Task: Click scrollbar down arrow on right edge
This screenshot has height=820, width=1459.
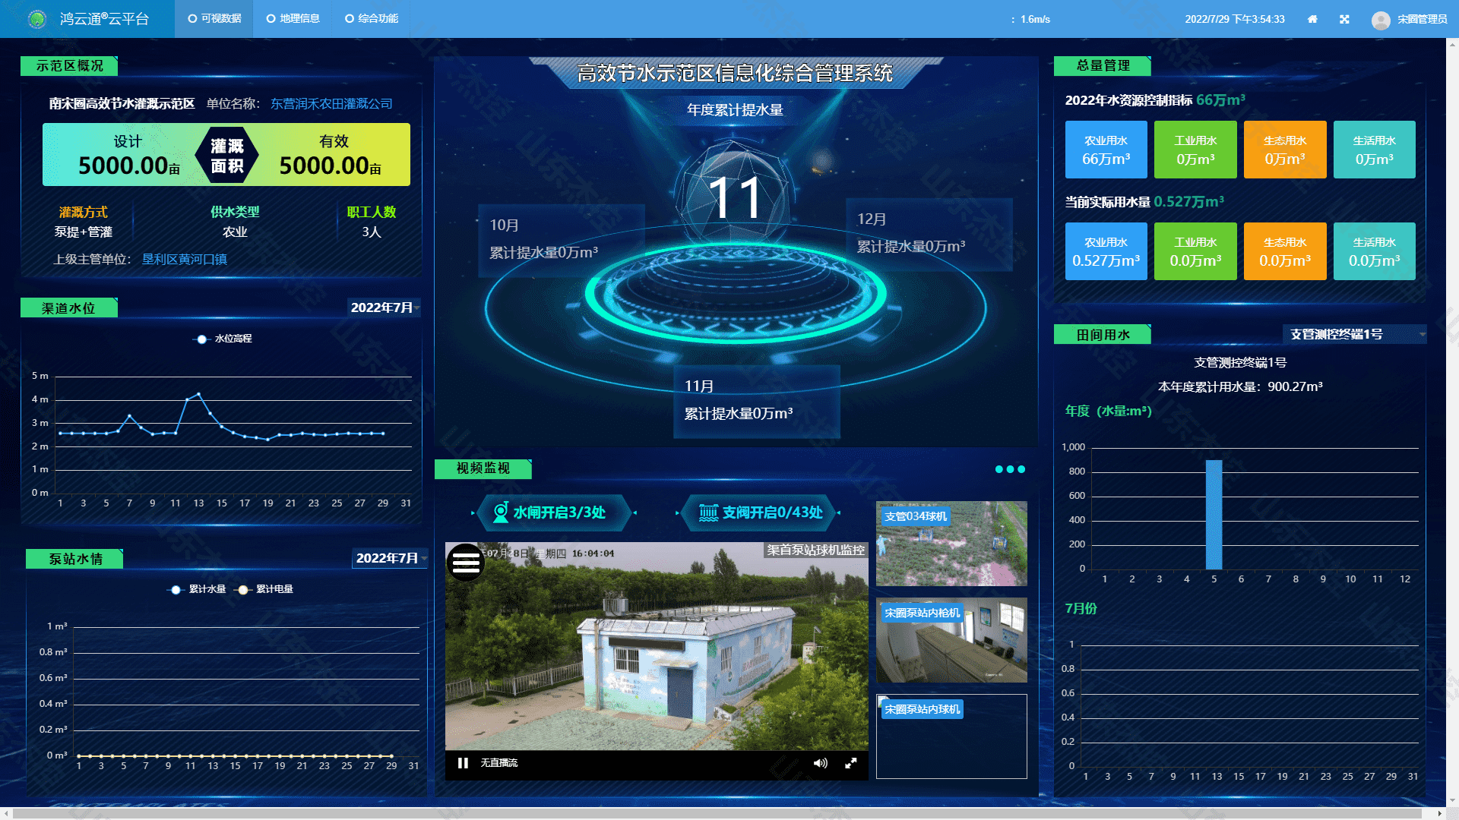Action: tap(1452, 800)
